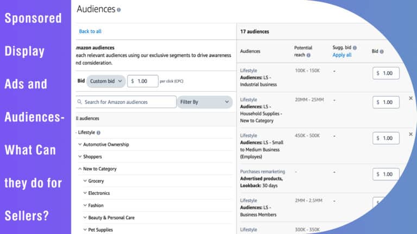Edit bid for Purchases remarketing row
The width and height of the screenshot is (417, 234).
386,174
